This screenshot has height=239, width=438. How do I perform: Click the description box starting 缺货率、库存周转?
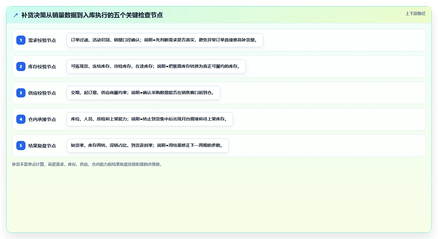148,146
